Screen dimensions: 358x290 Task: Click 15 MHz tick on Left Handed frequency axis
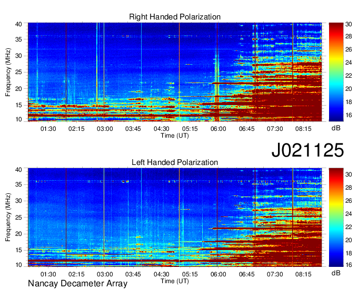18,250
